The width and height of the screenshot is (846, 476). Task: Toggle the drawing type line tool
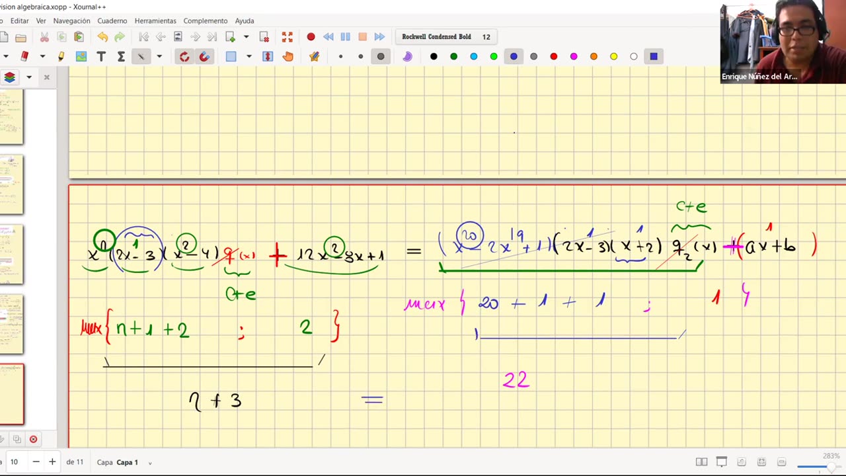(x=141, y=57)
